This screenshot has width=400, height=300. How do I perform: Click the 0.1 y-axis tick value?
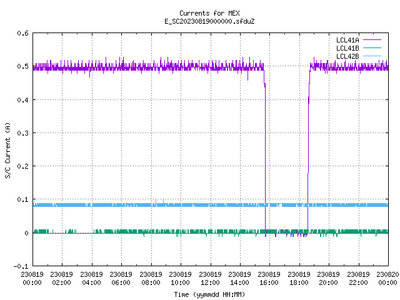coord(22,199)
